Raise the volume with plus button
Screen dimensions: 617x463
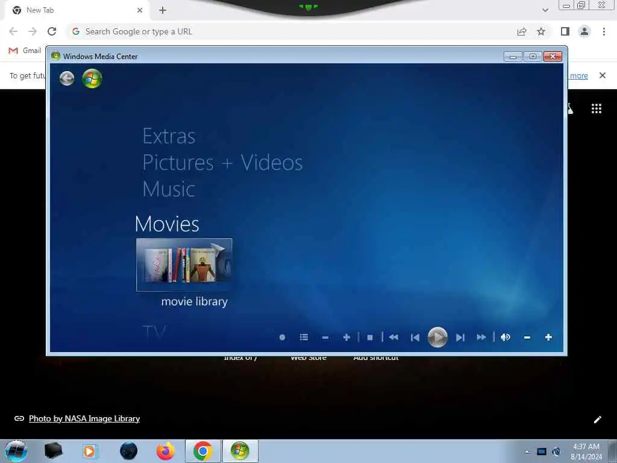tap(548, 338)
